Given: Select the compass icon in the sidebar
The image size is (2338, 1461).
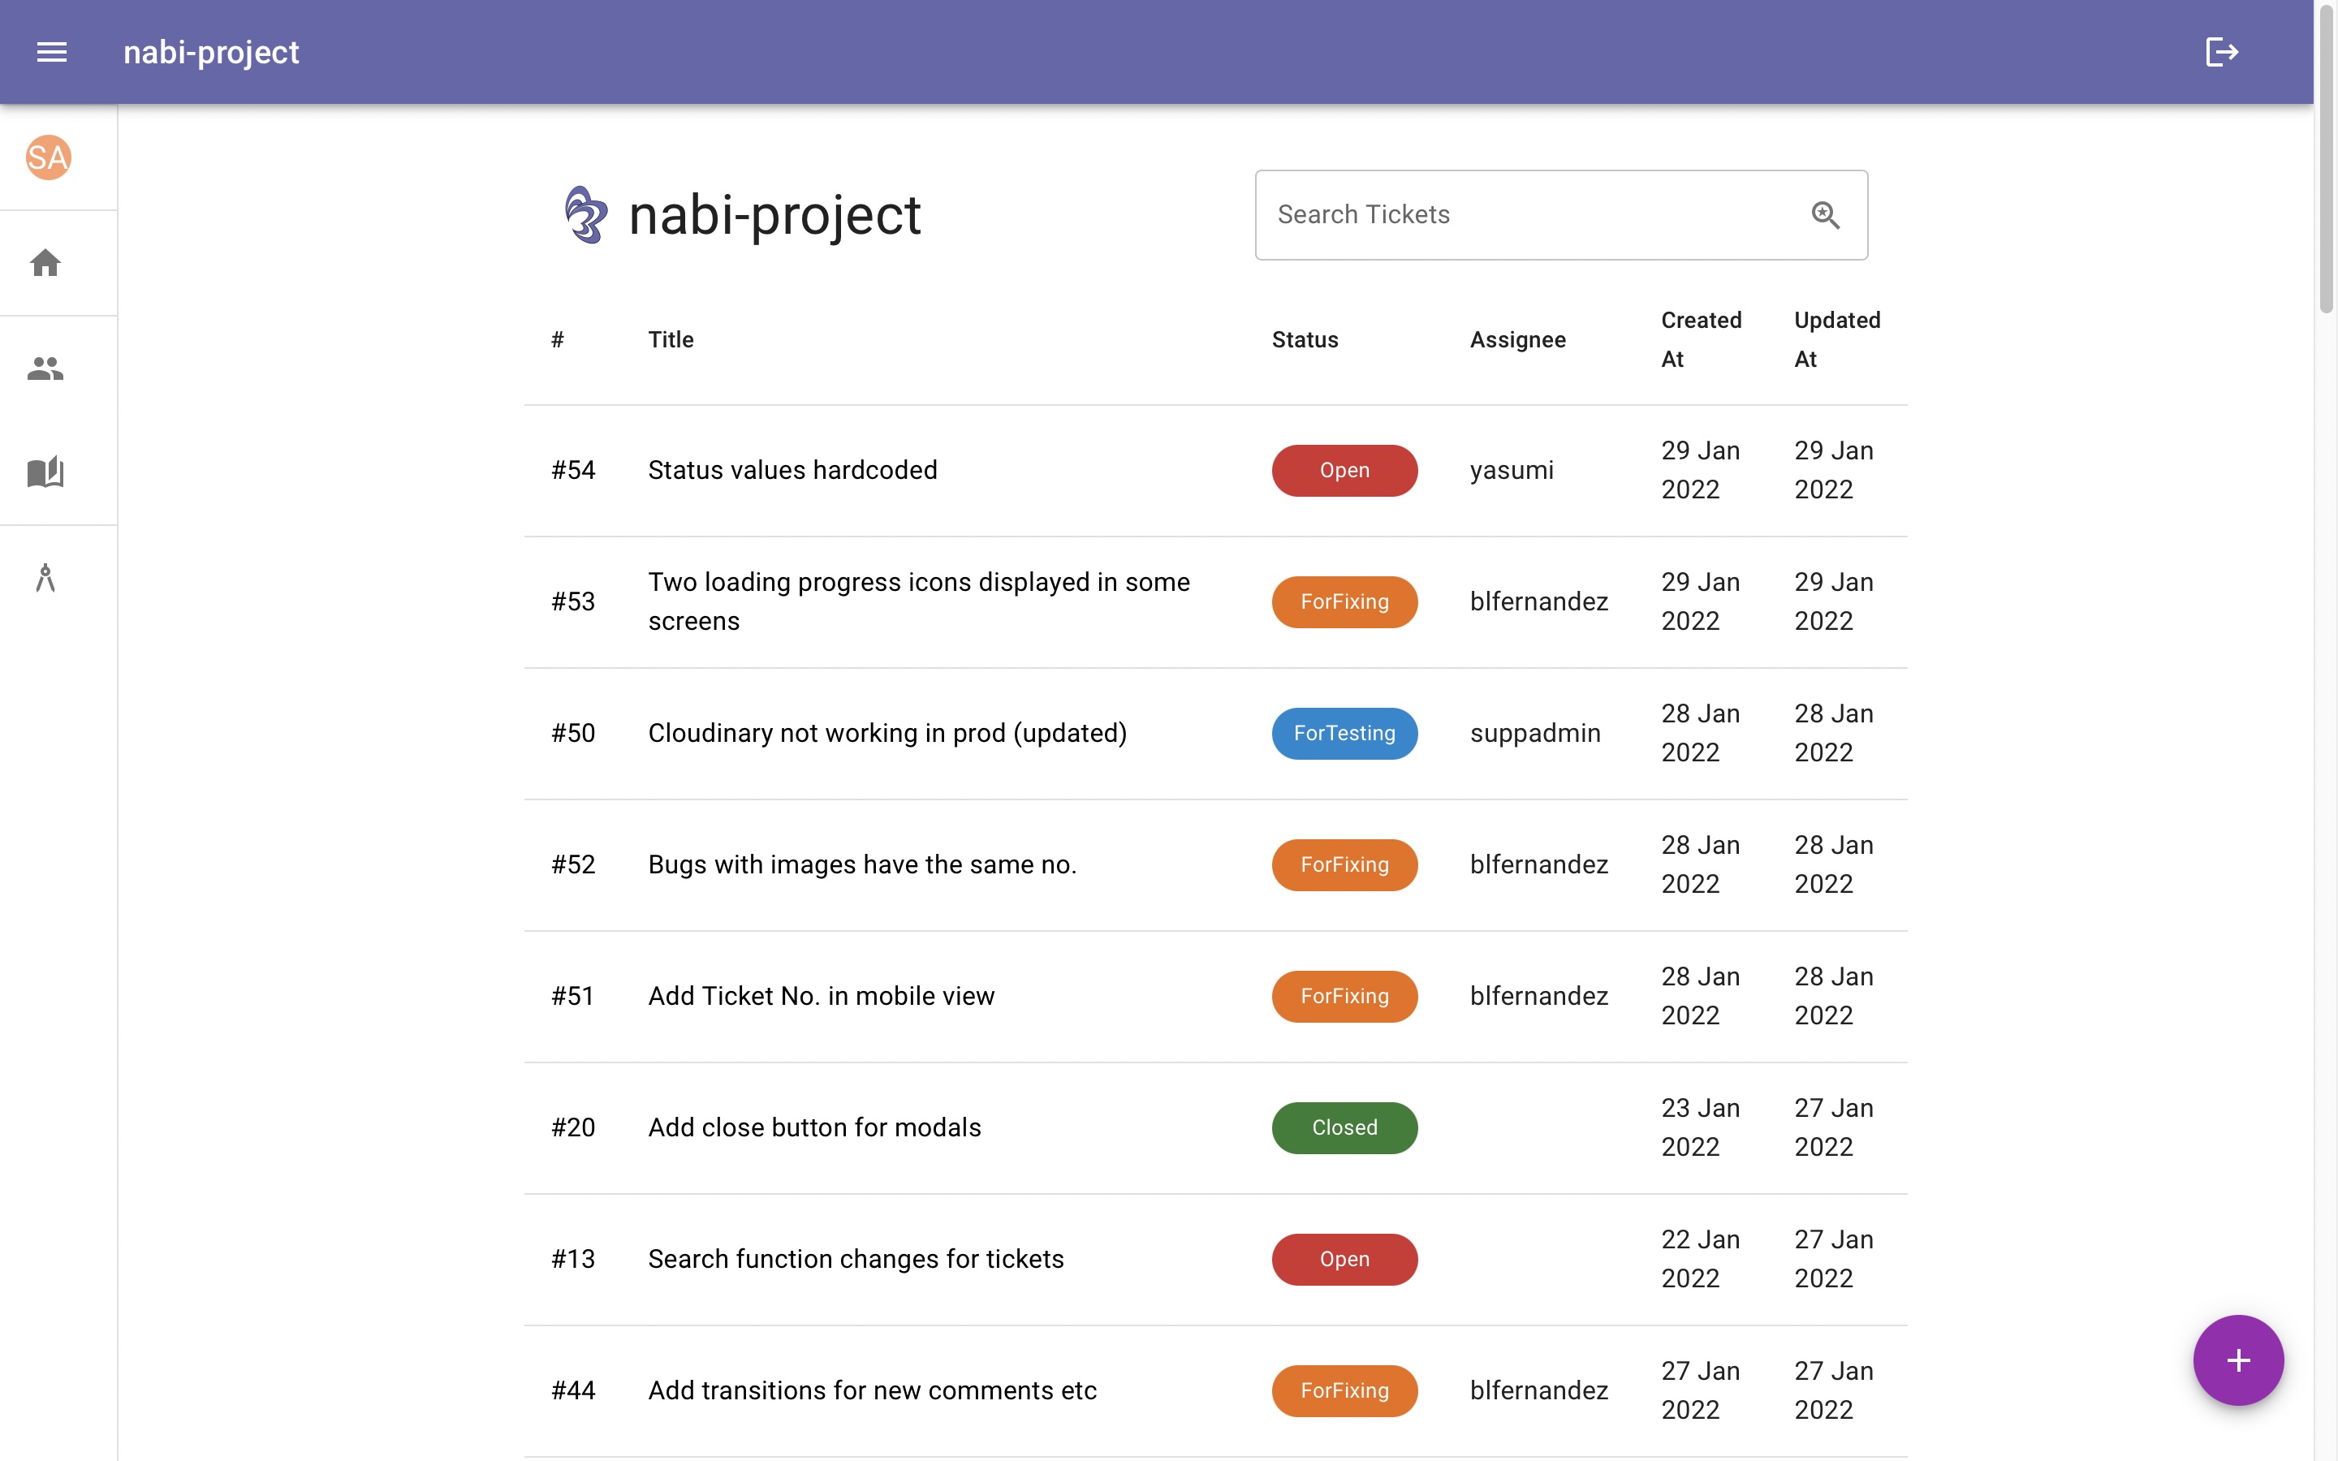Looking at the screenshot, I should click(45, 578).
